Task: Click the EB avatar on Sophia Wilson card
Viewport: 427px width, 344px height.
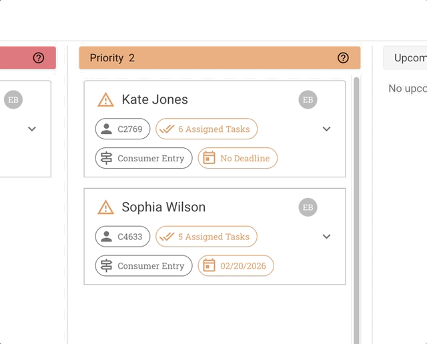Action: [x=308, y=207]
